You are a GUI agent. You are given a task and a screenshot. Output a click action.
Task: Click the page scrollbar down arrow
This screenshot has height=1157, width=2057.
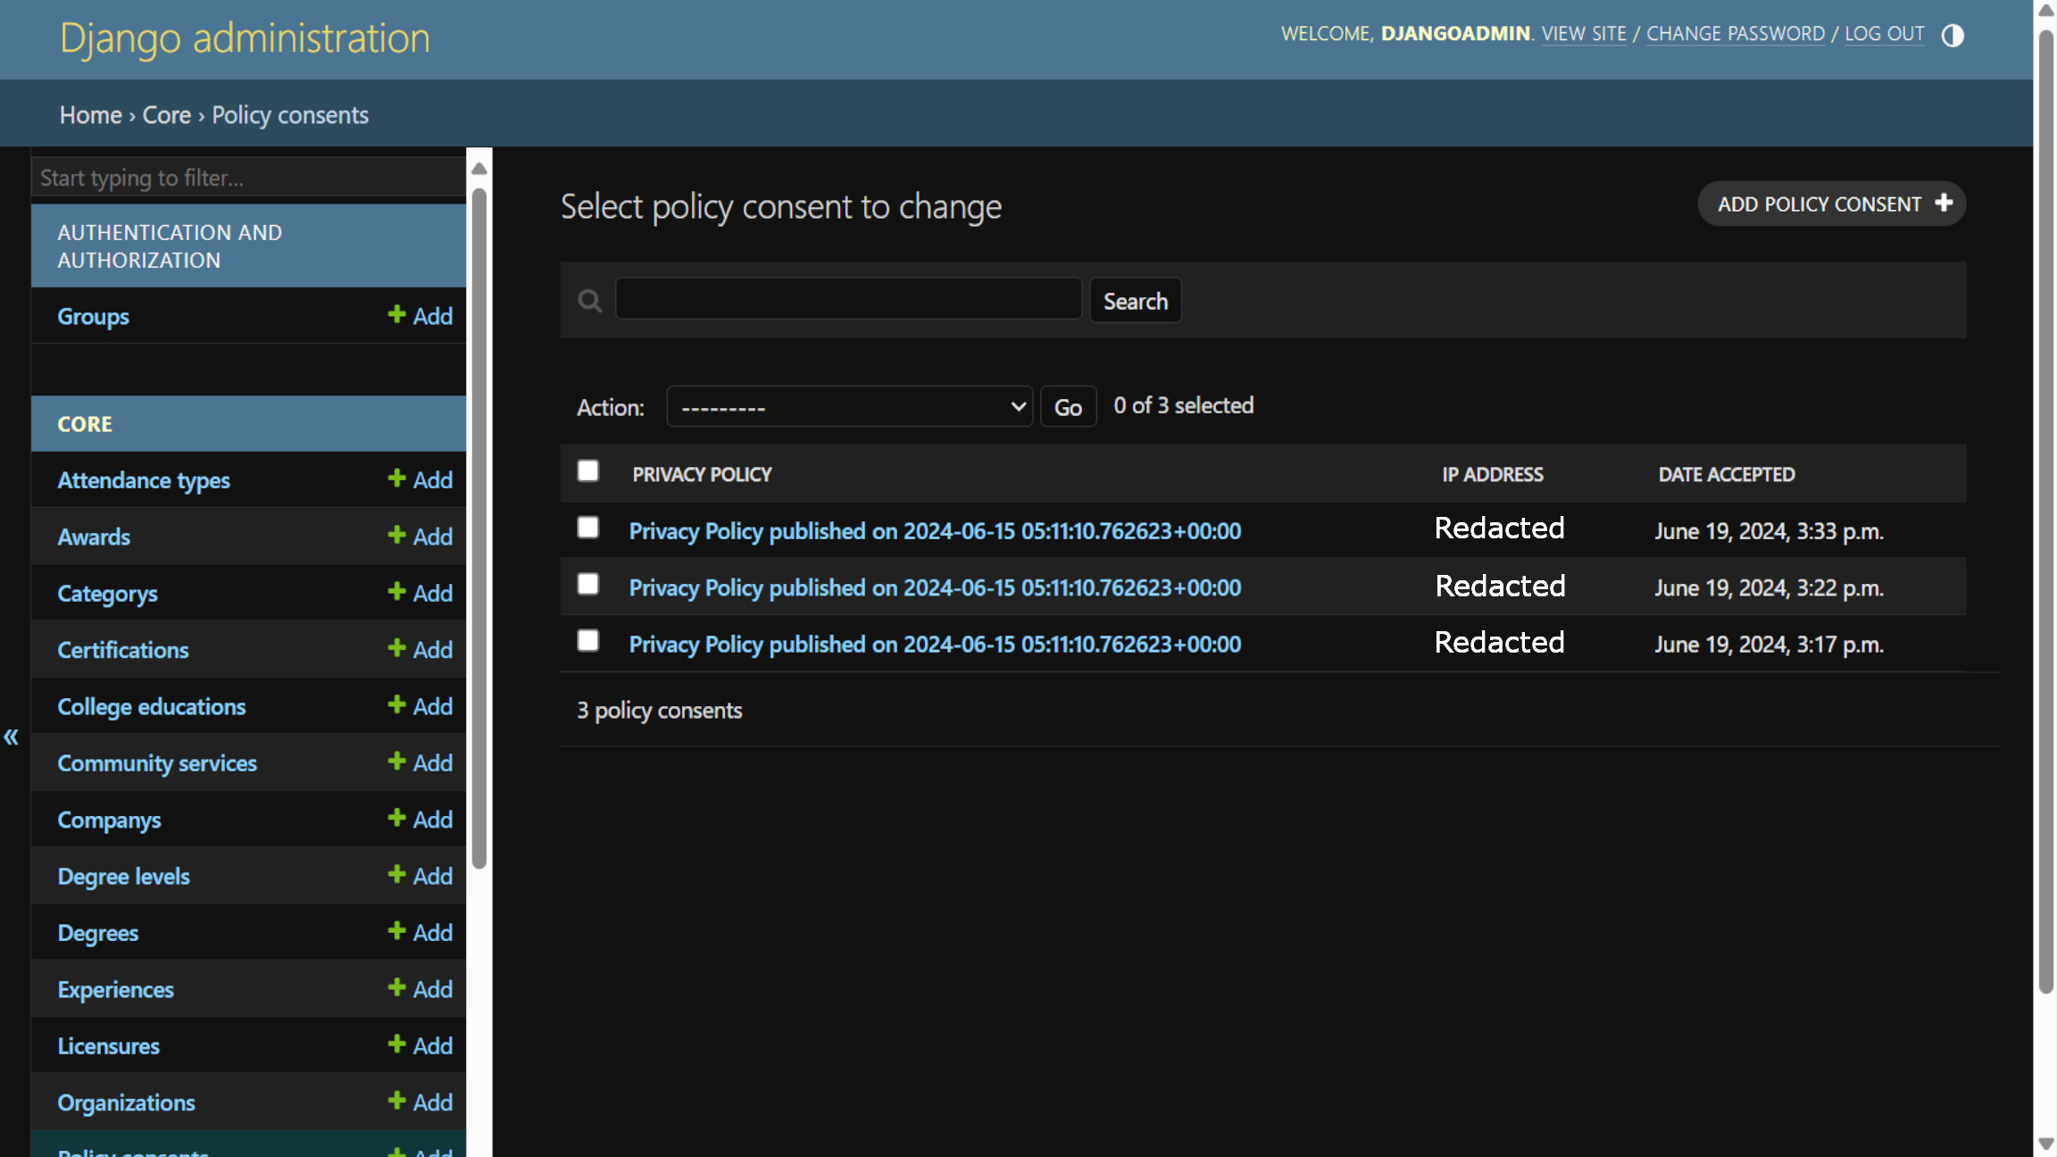2046,1144
